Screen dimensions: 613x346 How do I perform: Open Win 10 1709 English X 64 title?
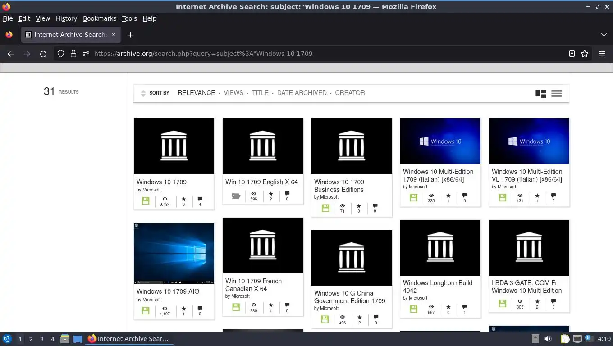(x=261, y=182)
